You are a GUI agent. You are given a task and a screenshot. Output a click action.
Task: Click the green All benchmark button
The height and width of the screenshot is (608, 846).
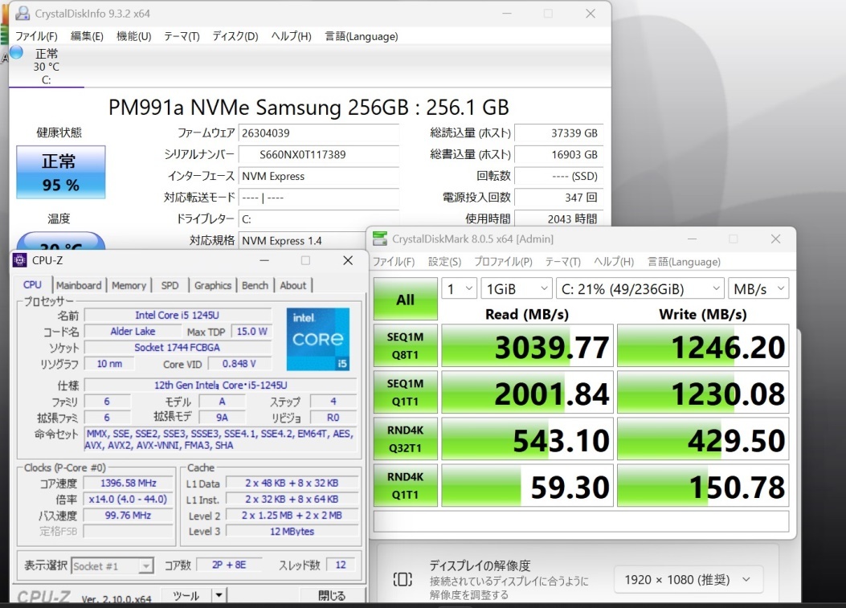[405, 300]
